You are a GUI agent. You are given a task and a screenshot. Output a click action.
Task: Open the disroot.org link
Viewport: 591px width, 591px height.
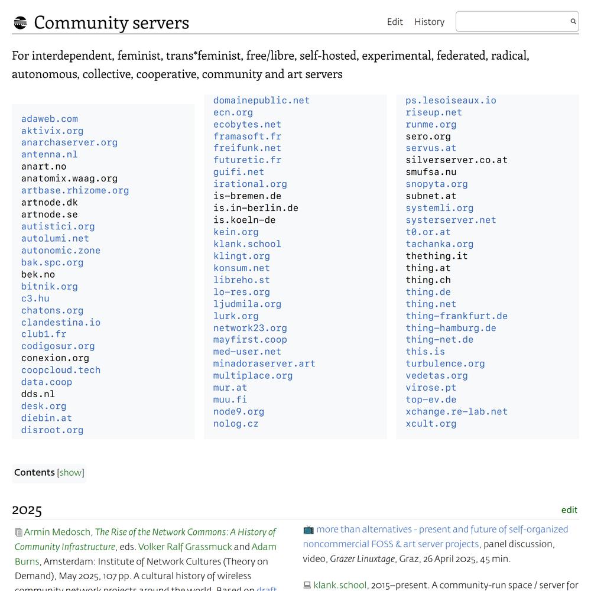(52, 430)
